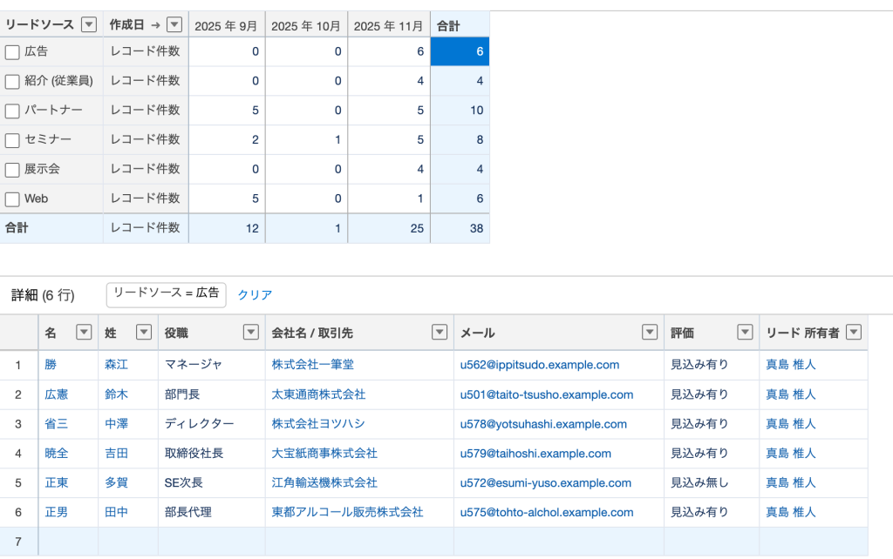Expand the メール column dropdown arrow
This screenshot has height=559, width=893.
(649, 332)
